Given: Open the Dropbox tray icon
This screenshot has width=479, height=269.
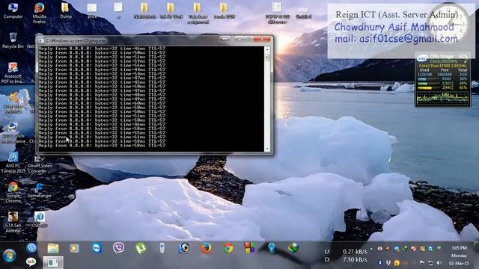Looking at the screenshot, I should coord(388,262).
